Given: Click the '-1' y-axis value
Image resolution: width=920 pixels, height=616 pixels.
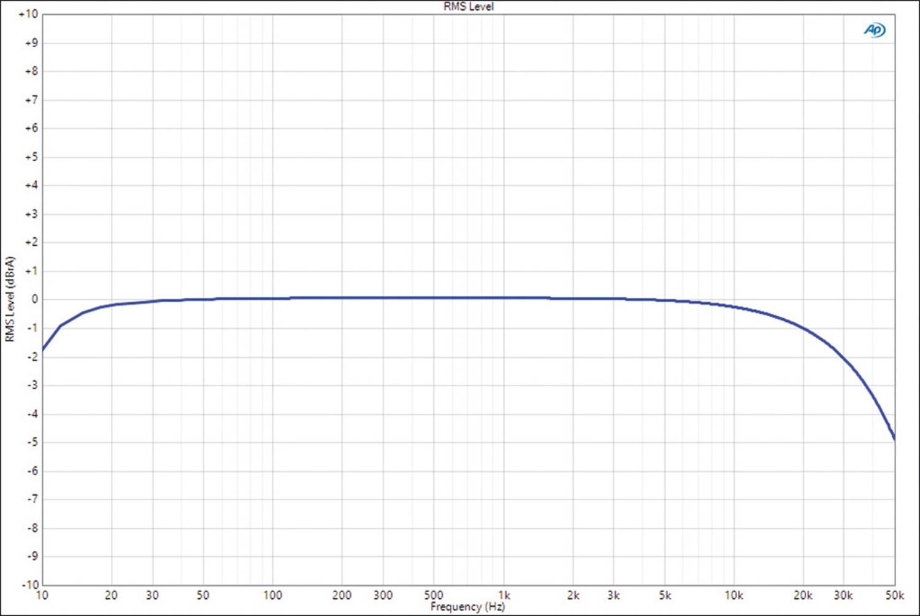Looking at the screenshot, I should 32,328.
